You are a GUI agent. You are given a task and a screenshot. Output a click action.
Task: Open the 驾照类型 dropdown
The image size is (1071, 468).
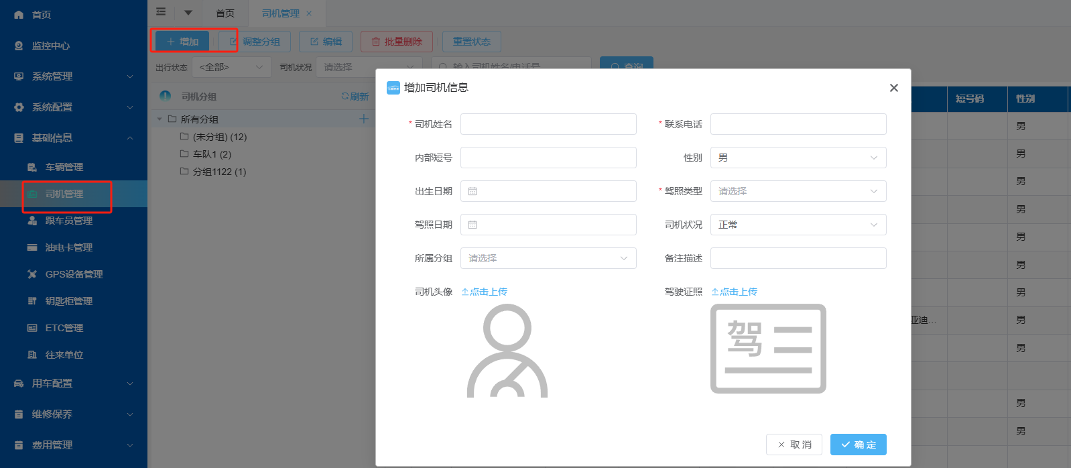pos(798,191)
